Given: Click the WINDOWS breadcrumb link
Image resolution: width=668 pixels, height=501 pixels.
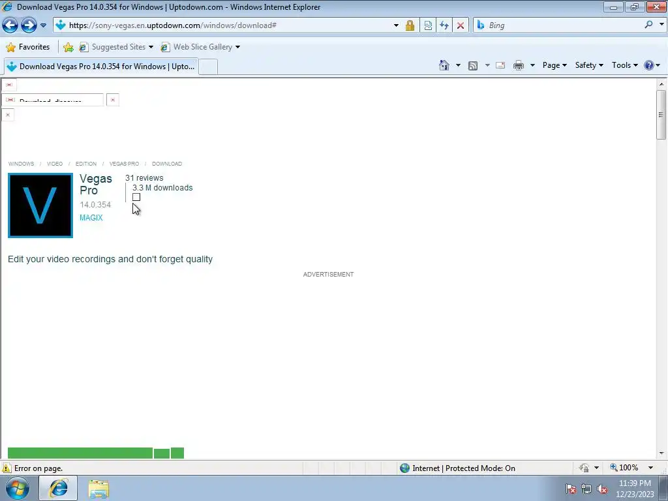Looking at the screenshot, I should click(x=22, y=164).
